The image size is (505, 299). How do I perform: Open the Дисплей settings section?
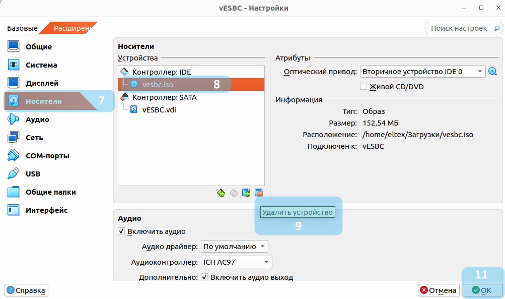[x=42, y=83]
